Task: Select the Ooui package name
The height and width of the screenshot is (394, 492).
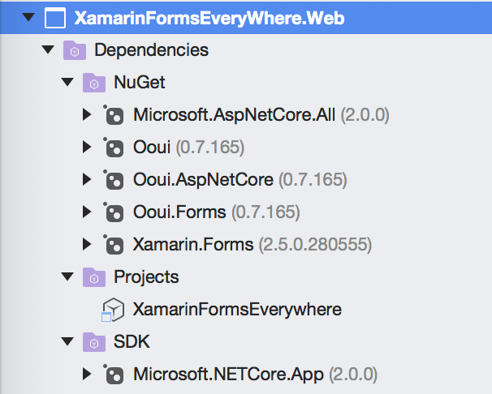Action: (x=152, y=148)
